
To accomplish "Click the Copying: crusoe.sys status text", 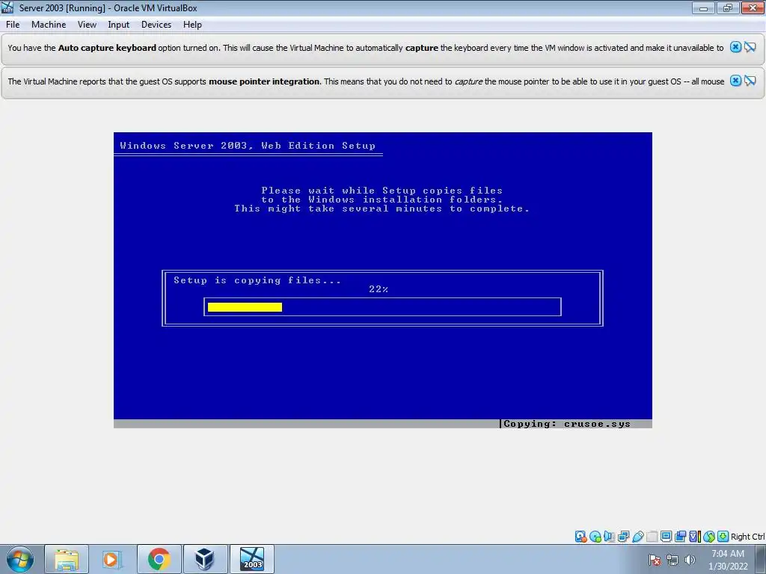I will coord(567,424).
